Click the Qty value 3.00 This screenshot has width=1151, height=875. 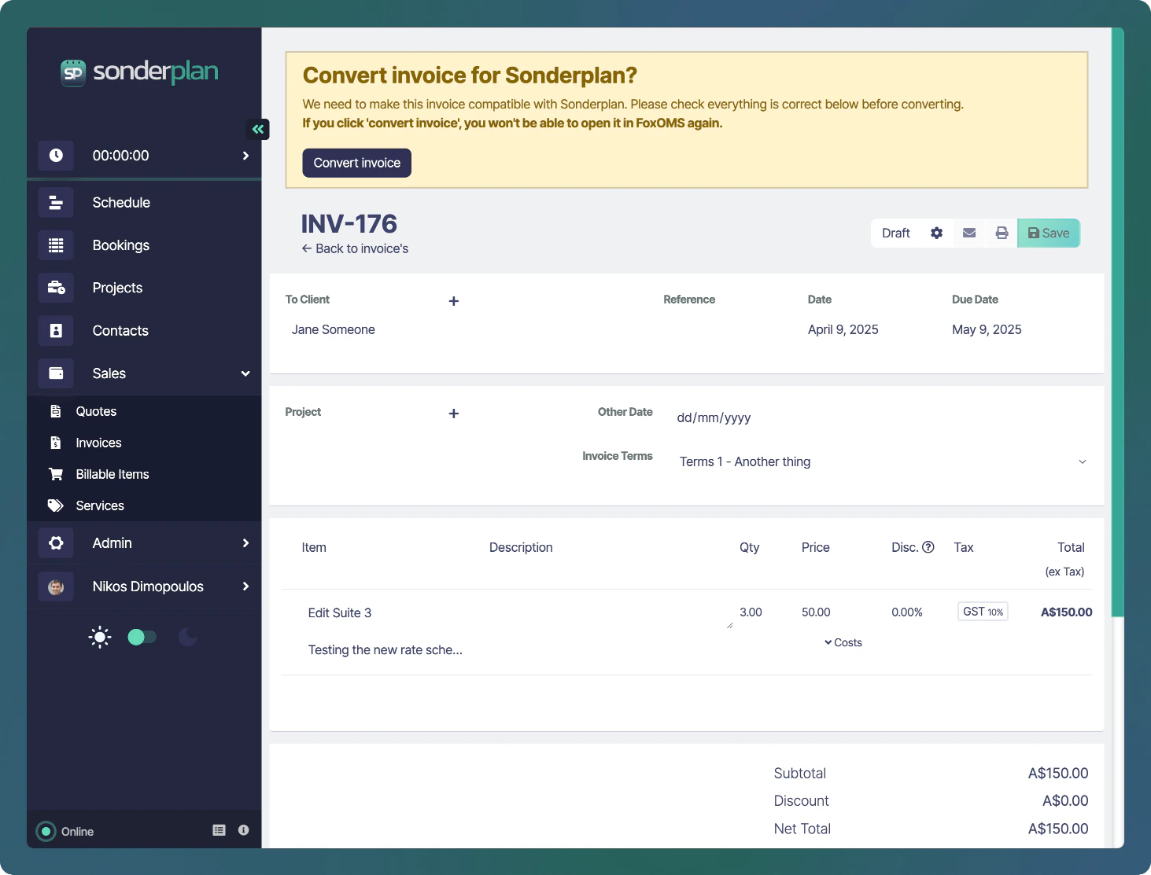point(751,612)
